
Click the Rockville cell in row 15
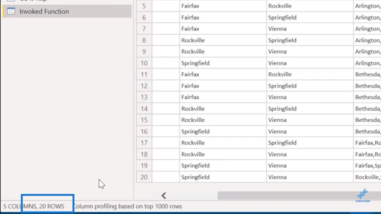pos(223,120)
